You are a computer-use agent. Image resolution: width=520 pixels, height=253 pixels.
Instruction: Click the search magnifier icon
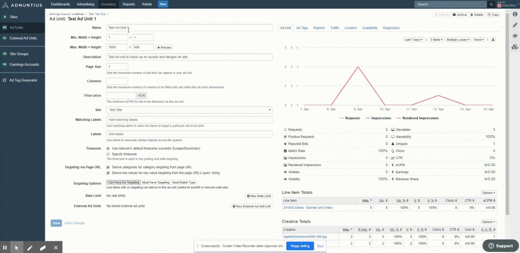pyautogui.click(x=491, y=4)
